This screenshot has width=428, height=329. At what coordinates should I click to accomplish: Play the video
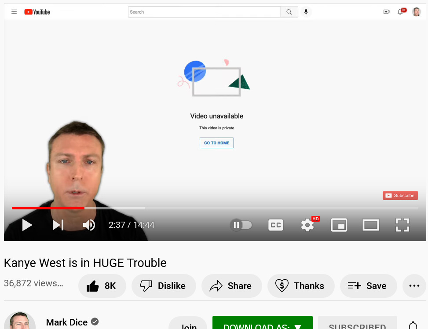[x=27, y=225]
